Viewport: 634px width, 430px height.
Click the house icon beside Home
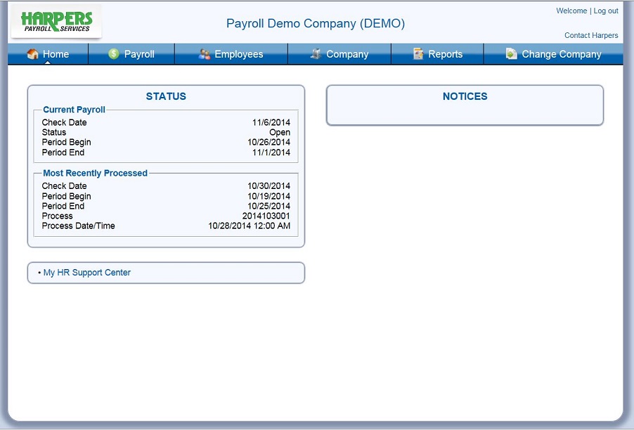(32, 54)
